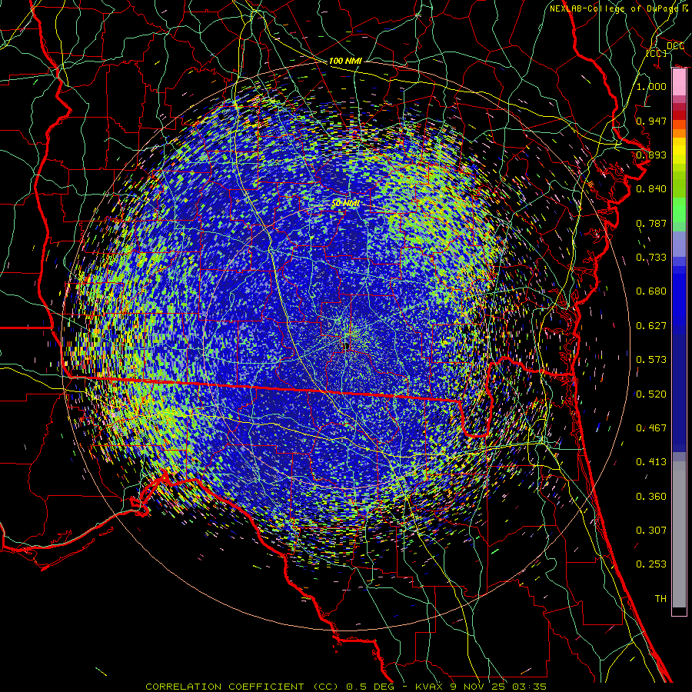Image resolution: width=692 pixels, height=692 pixels.
Task: Pick the light pink band at top of color scale
Action: pyautogui.click(x=679, y=82)
